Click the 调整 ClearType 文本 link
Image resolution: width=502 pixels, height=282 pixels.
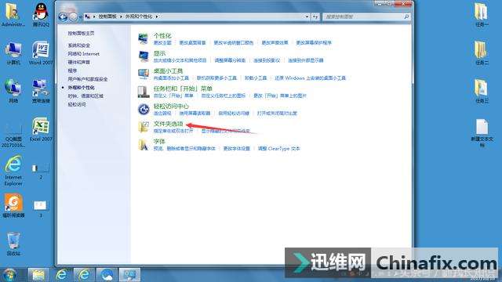click(278, 148)
